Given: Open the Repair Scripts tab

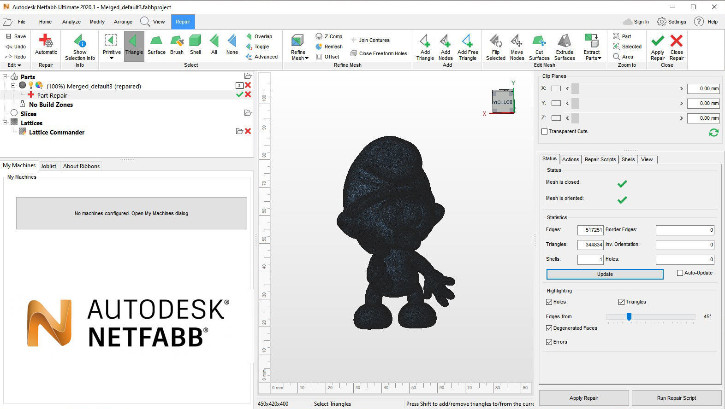Looking at the screenshot, I should [x=600, y=159].
